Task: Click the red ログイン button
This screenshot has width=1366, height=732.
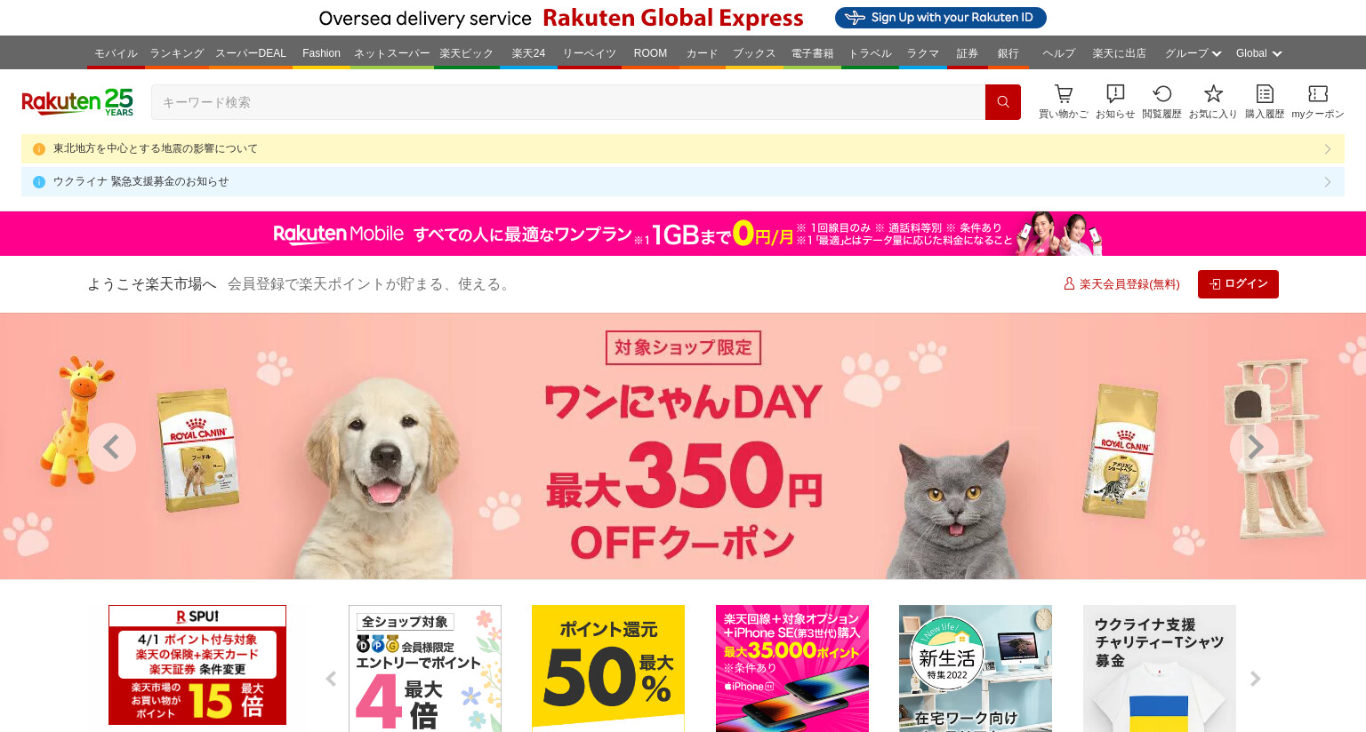Action: pyautogui.click(x=1238, y=284)
